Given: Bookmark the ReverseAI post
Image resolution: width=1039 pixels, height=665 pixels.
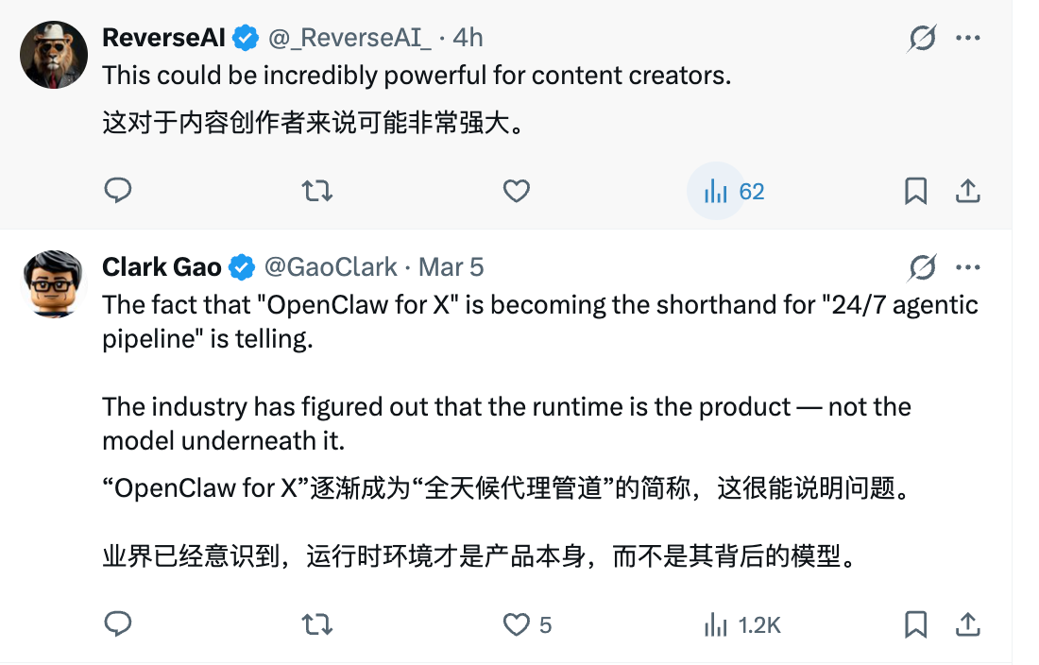Looking at the screenshot, I should coord(915,192).
